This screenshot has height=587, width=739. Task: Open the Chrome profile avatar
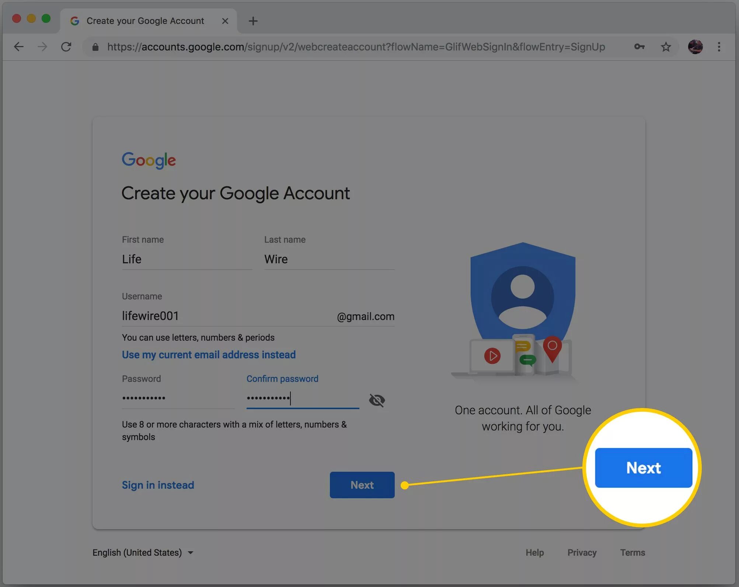tap(695, 47)
